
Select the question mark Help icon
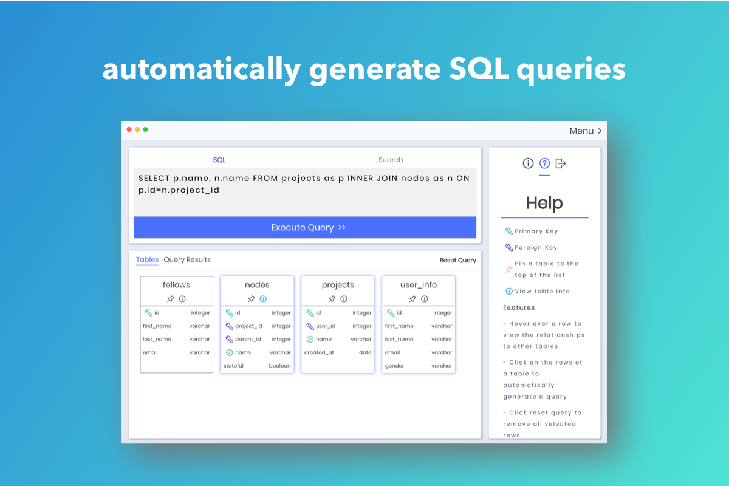(544, 163)
